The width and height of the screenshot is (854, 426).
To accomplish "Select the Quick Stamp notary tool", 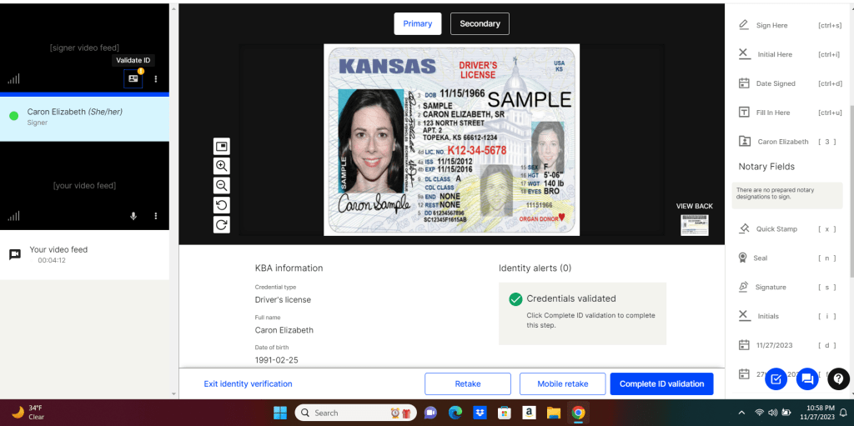I will pyautogui.click(x=776, y=229).
